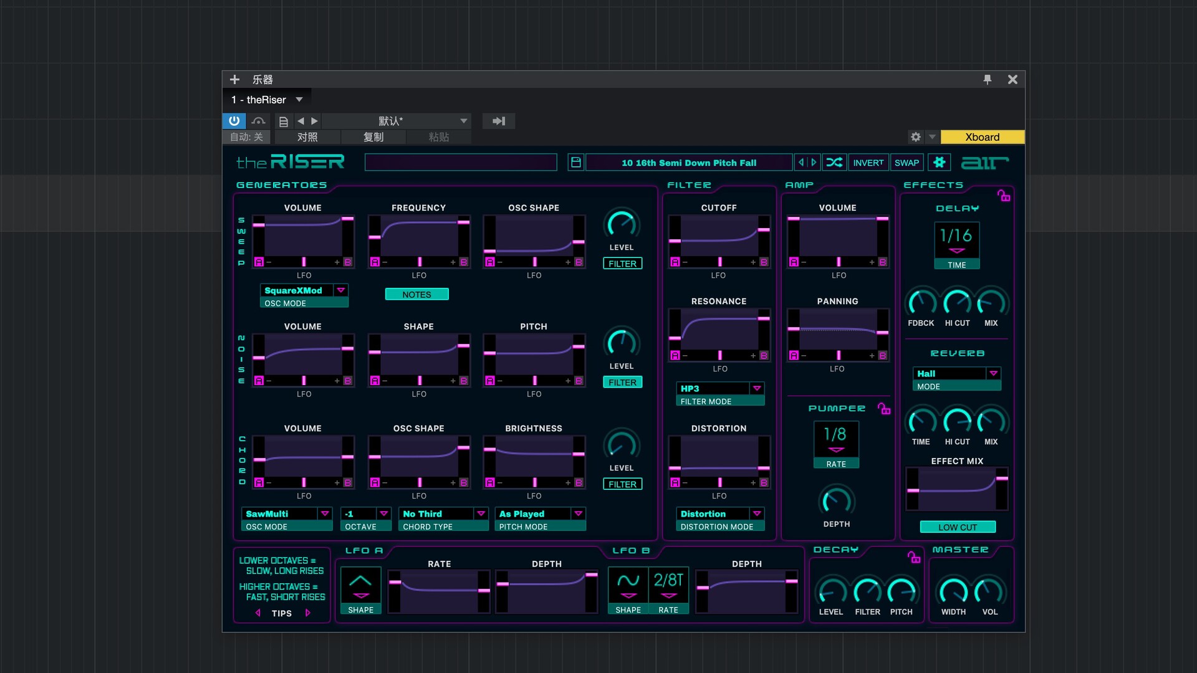The image size is (1197, 673).
Task: Toggle Sweep FILTER routing button
Action: [x=622, y=264]
